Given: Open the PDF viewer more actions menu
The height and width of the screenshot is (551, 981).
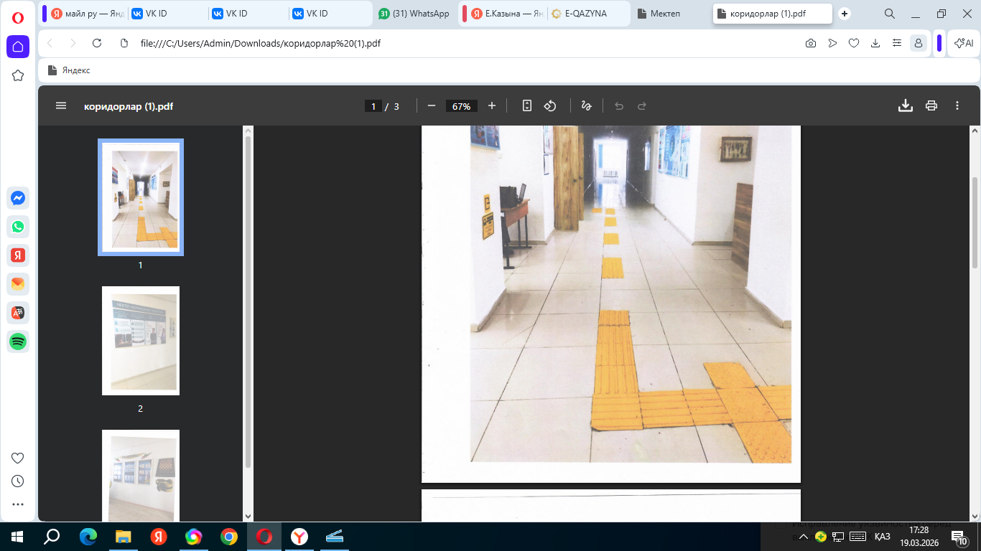Looking at the screenshot, I should (957, 106).
